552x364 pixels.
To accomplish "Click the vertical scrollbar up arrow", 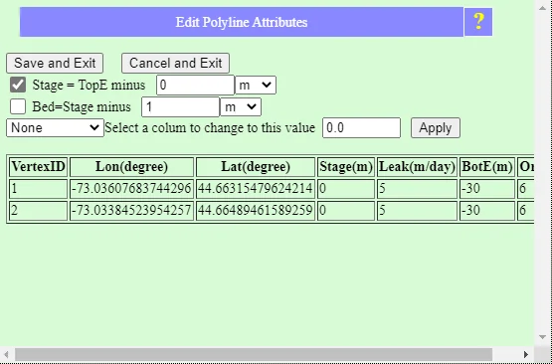I will 542,7.
